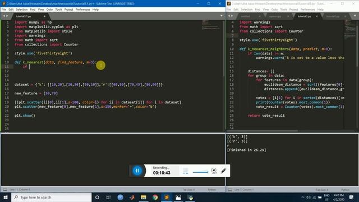Open Edit menu in left Sublime window
Screen dimensions: 359x202
[11, 10]
